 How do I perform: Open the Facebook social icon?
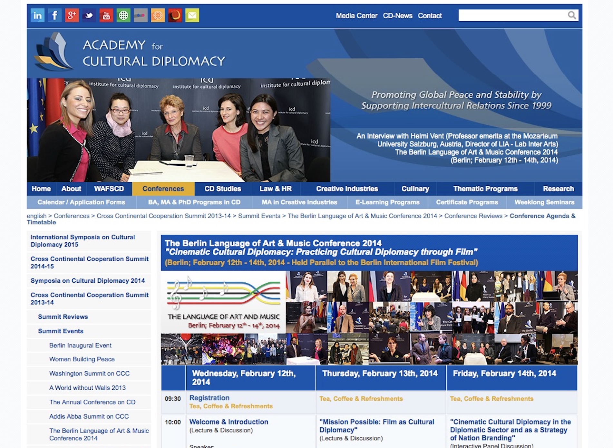click(55, 15)
